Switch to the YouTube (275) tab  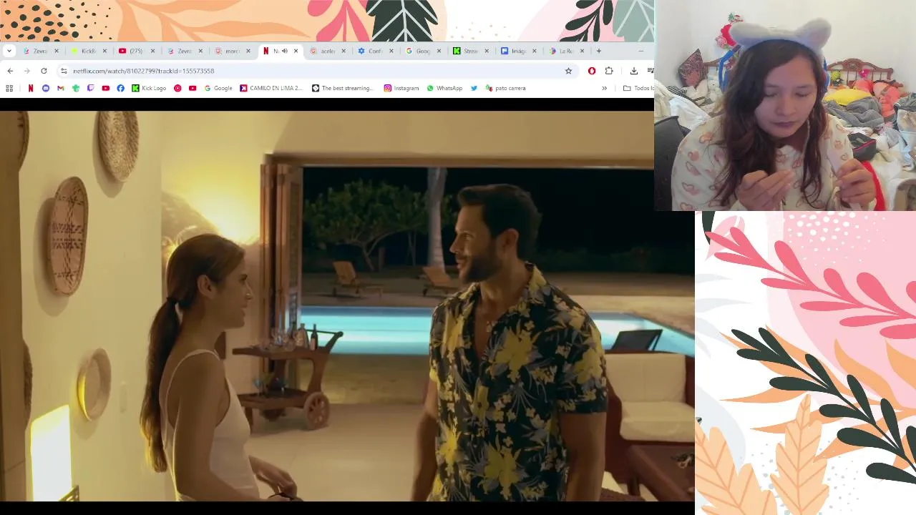tap(136, 51)
